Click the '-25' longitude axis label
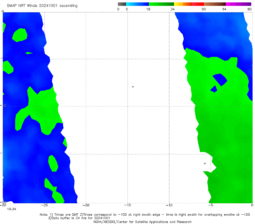 click(44, 205)
